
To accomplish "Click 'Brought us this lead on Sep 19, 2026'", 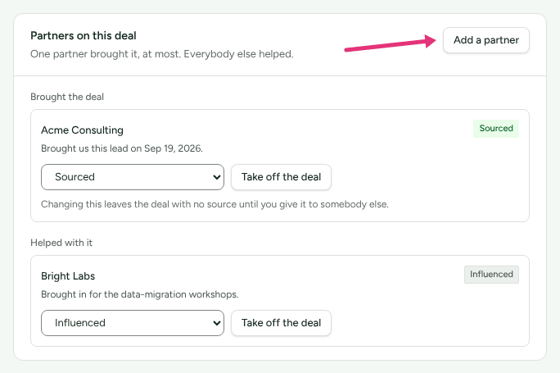I will (122, 148).
